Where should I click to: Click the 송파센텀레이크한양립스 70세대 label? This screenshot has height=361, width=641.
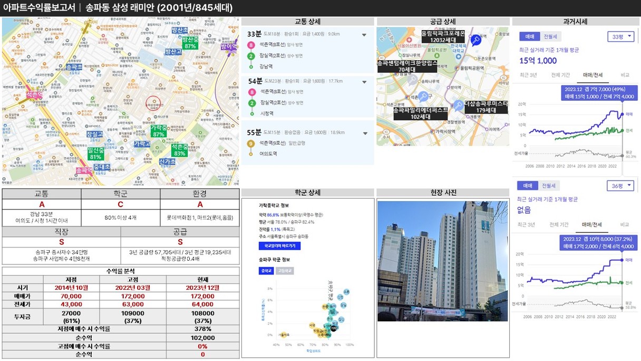pos(407,66)
